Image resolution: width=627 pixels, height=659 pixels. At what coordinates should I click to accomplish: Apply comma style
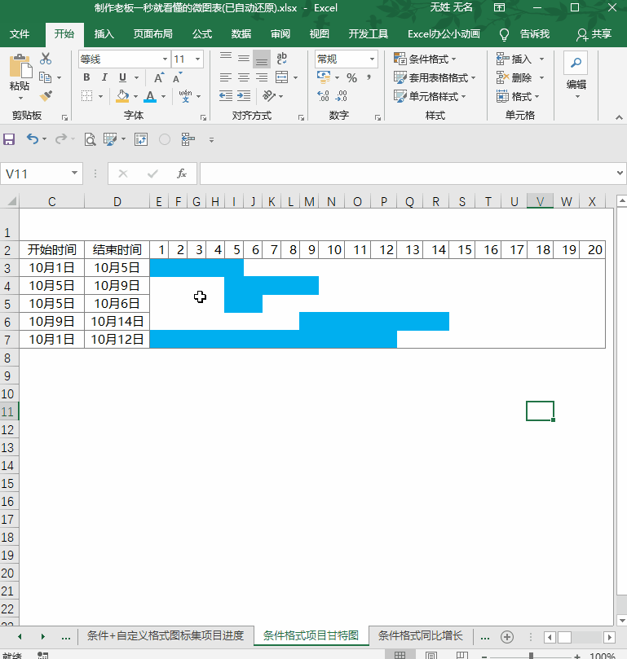pyautogui.click(x=369, y=77)
